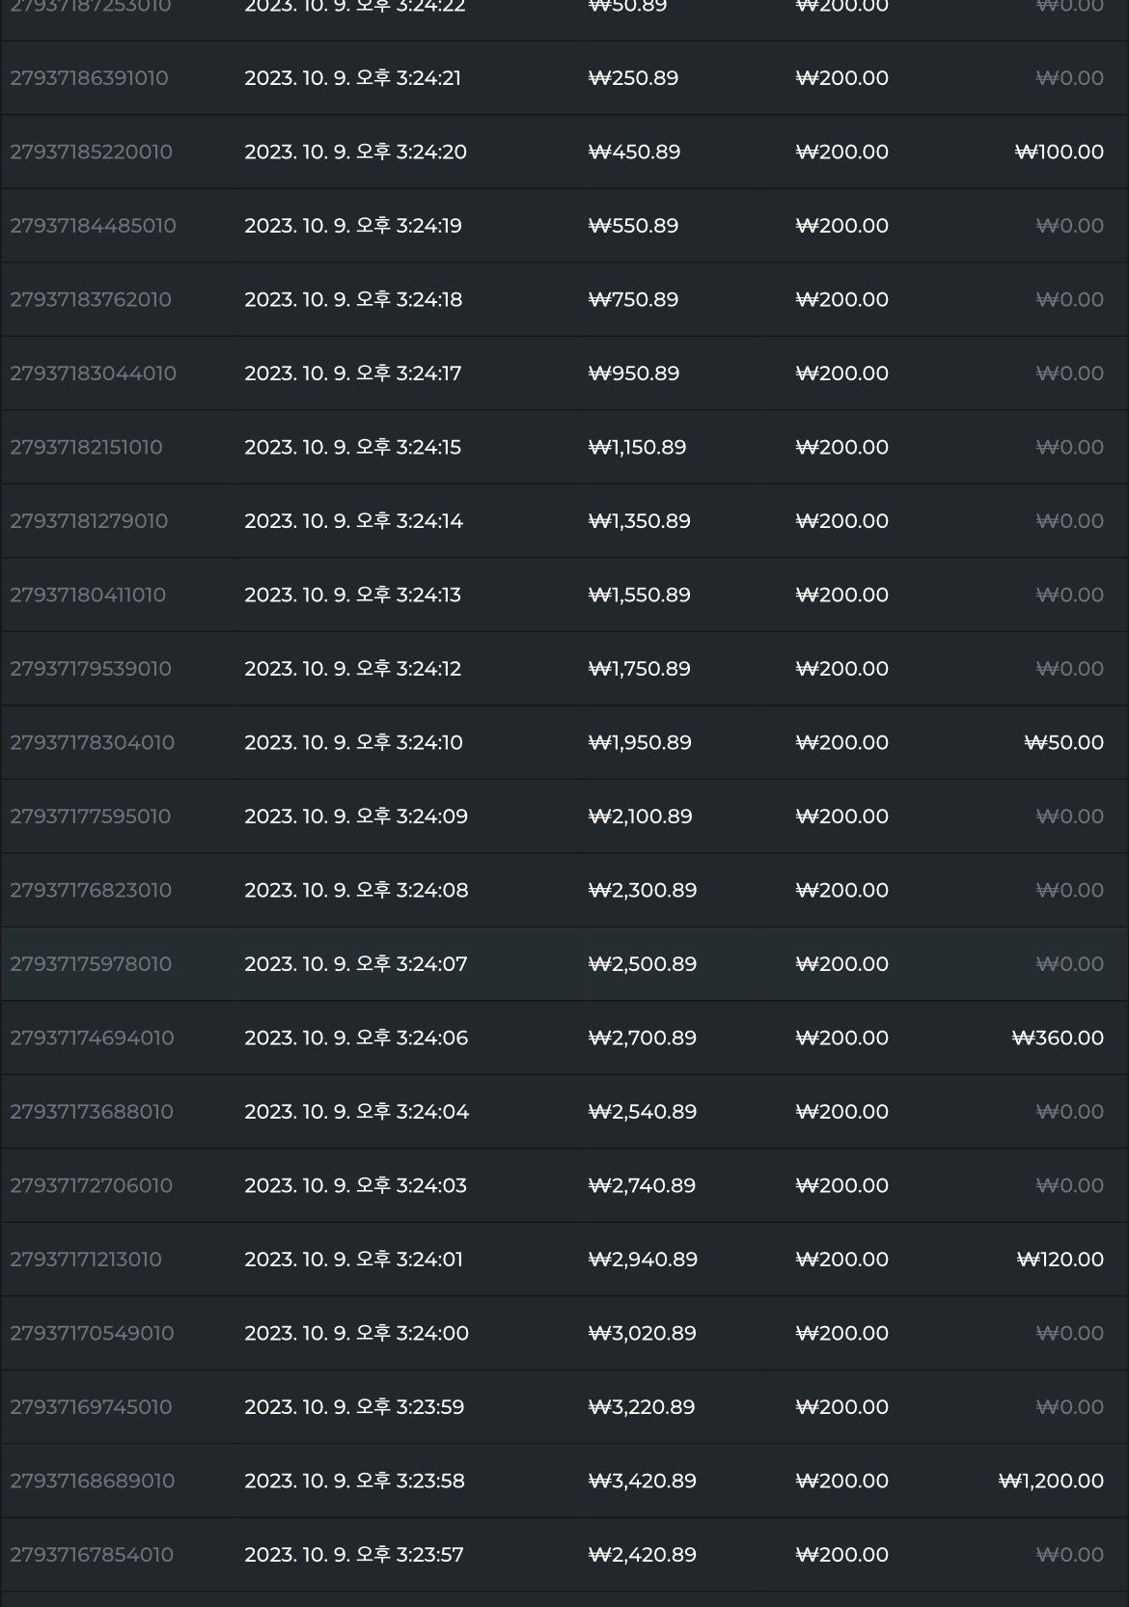This screenshot has height=1607, width=1129.
Task: Select bet ID 27937185220010
Action: 91,152
